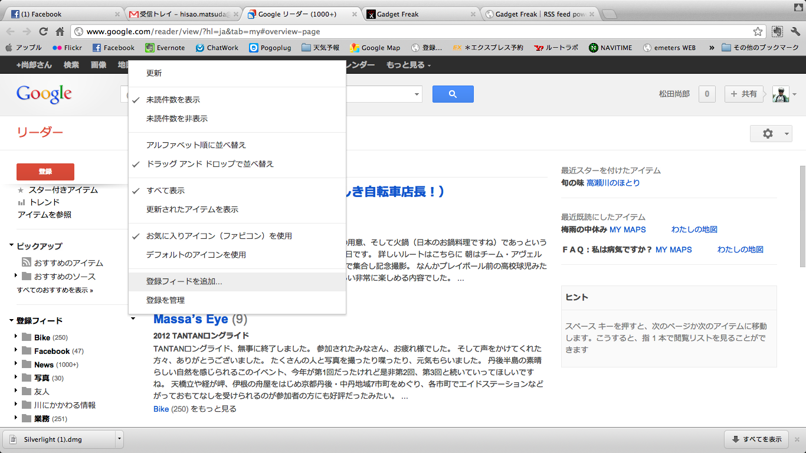
Task: Choose 更新 from the dropdown menu
Action: [237, 73]
